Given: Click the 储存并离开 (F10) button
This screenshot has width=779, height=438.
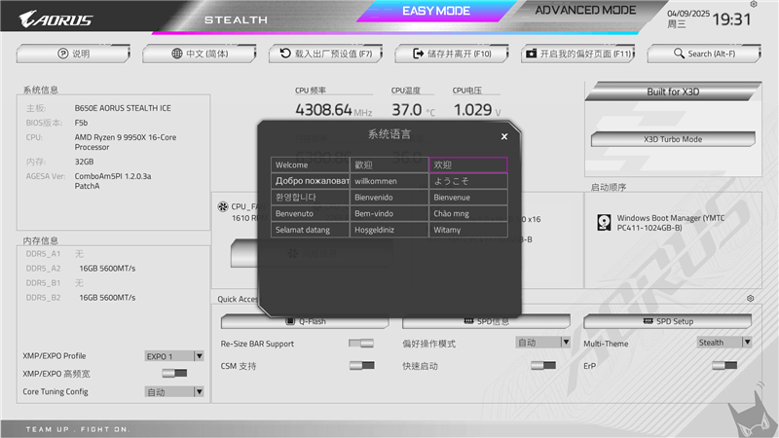Looking at the screenshot, I should pyautogui.click(x=452, y=54).
